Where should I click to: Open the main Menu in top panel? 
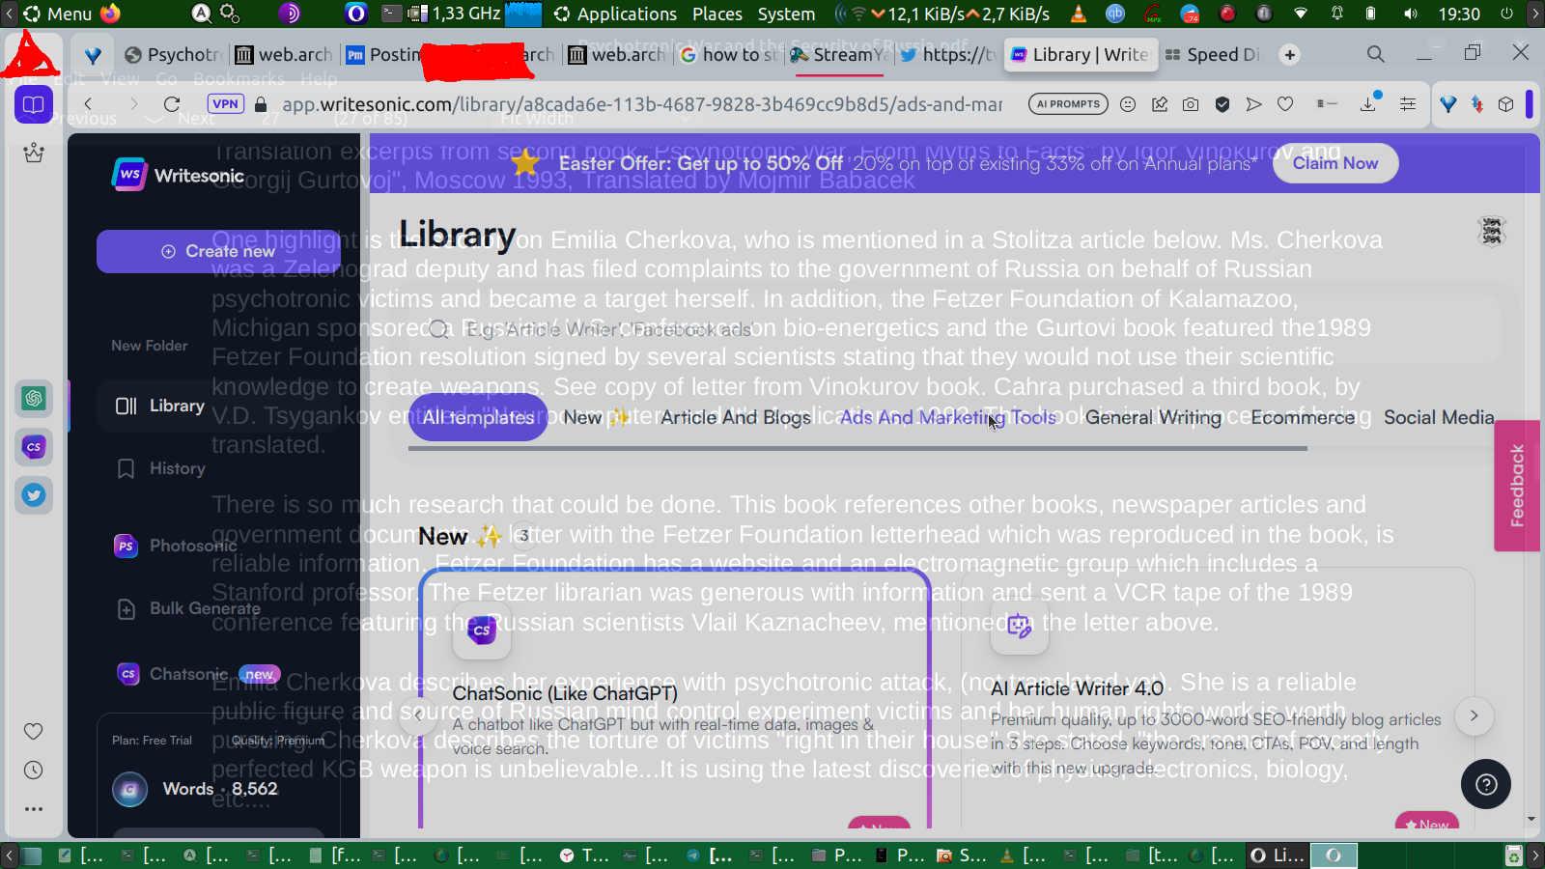pyautogui.click(x=58, y=14)
